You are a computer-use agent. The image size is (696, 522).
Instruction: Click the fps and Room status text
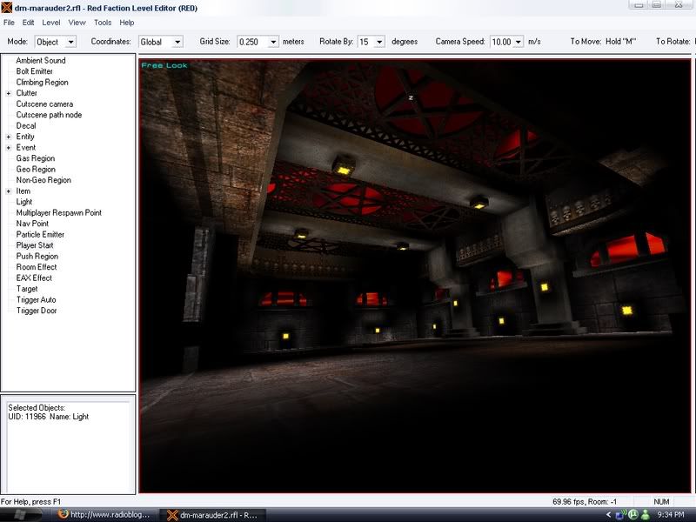point(585,502)
